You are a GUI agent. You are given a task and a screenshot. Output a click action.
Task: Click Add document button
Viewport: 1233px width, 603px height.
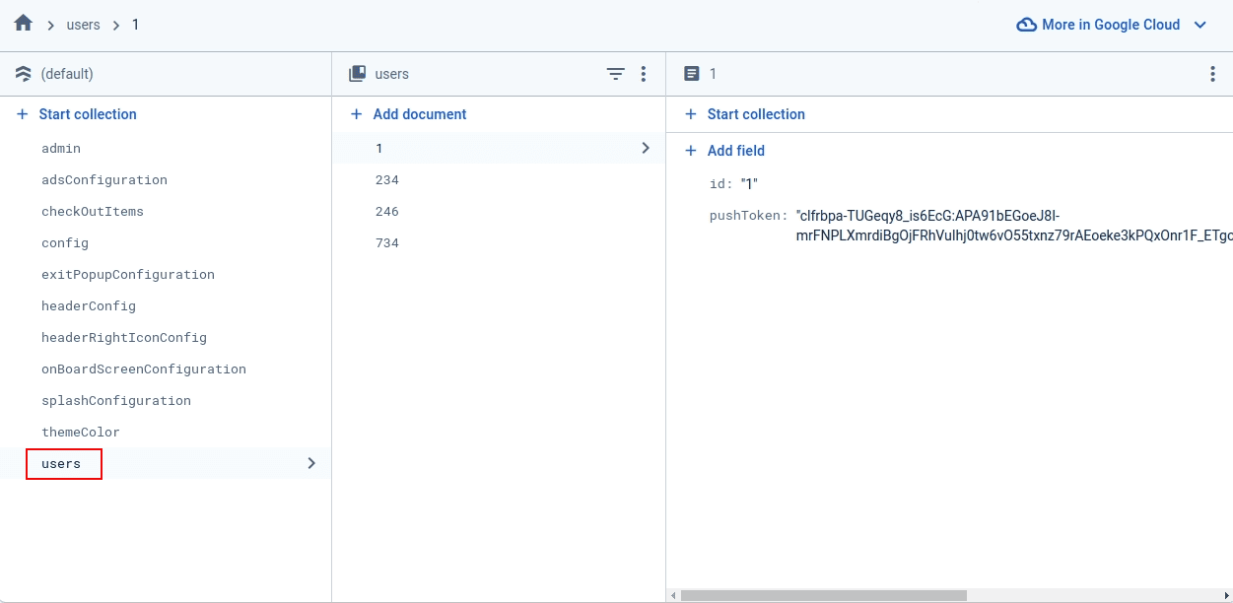coord(409,114)
